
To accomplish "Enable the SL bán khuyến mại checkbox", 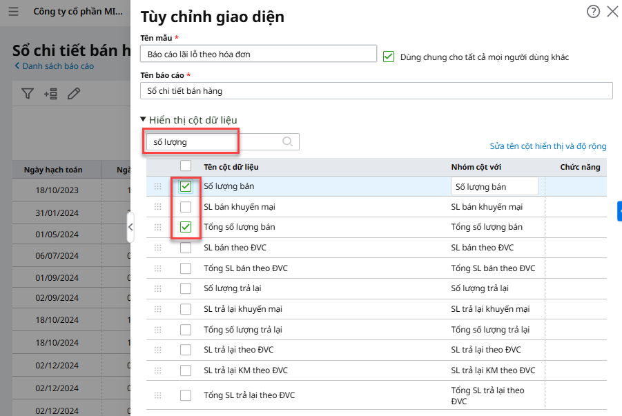I will click(186, 207).
